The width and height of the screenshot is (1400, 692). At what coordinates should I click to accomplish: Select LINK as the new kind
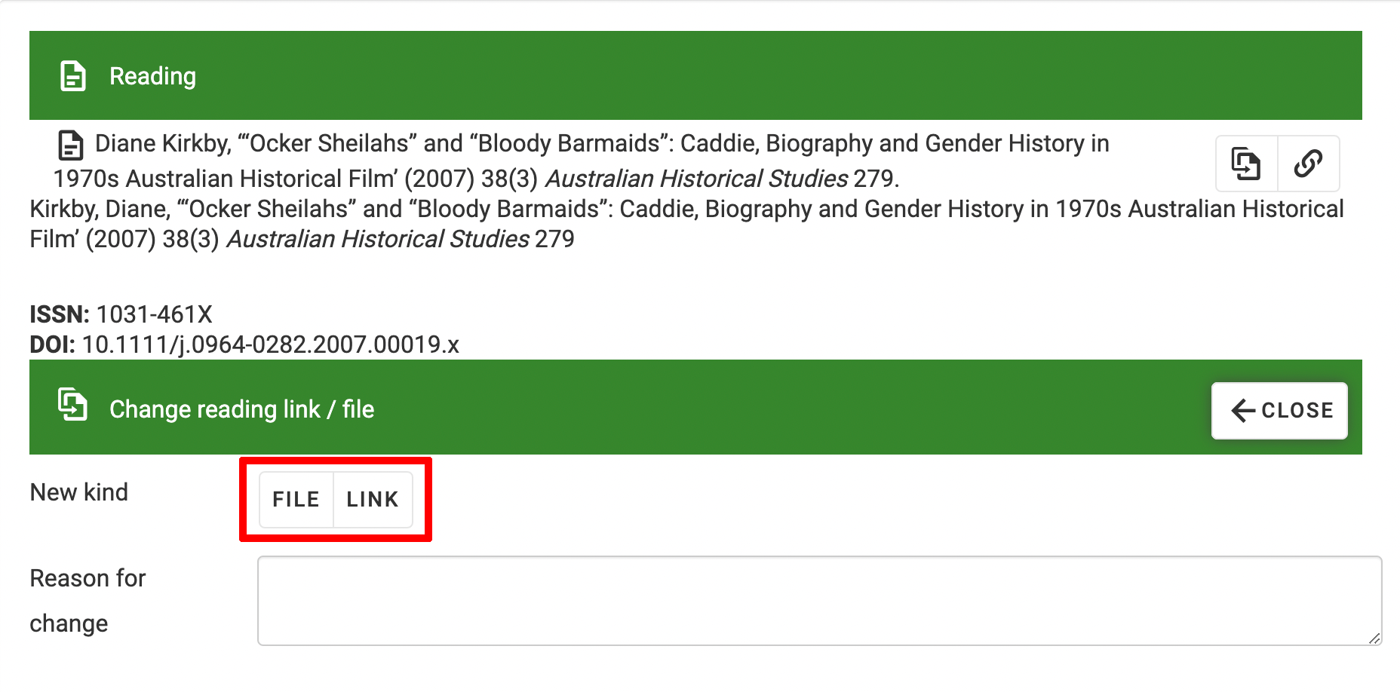[x=373, y=499]
